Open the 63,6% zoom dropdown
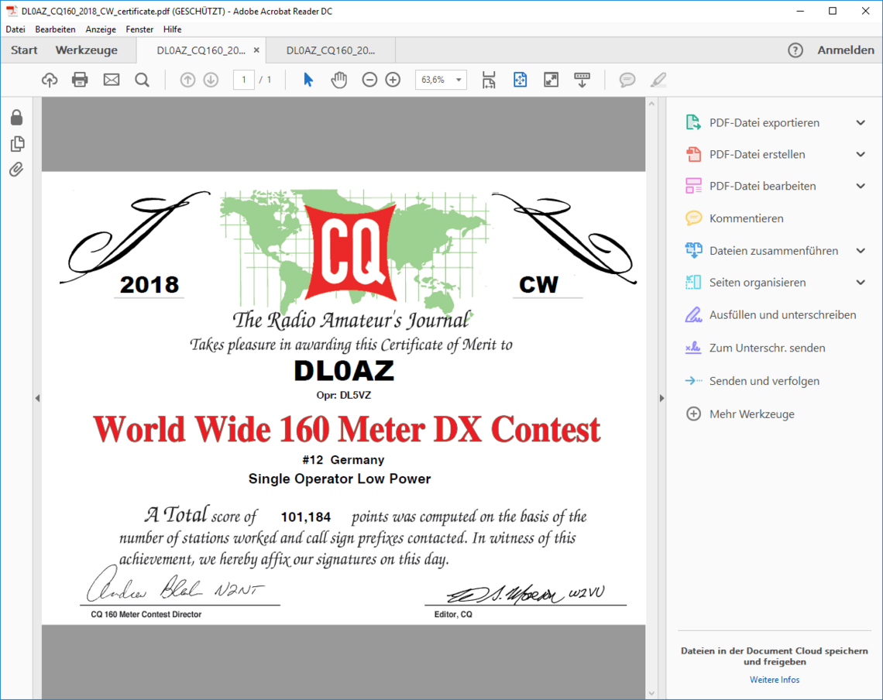 tap(441, 80)
